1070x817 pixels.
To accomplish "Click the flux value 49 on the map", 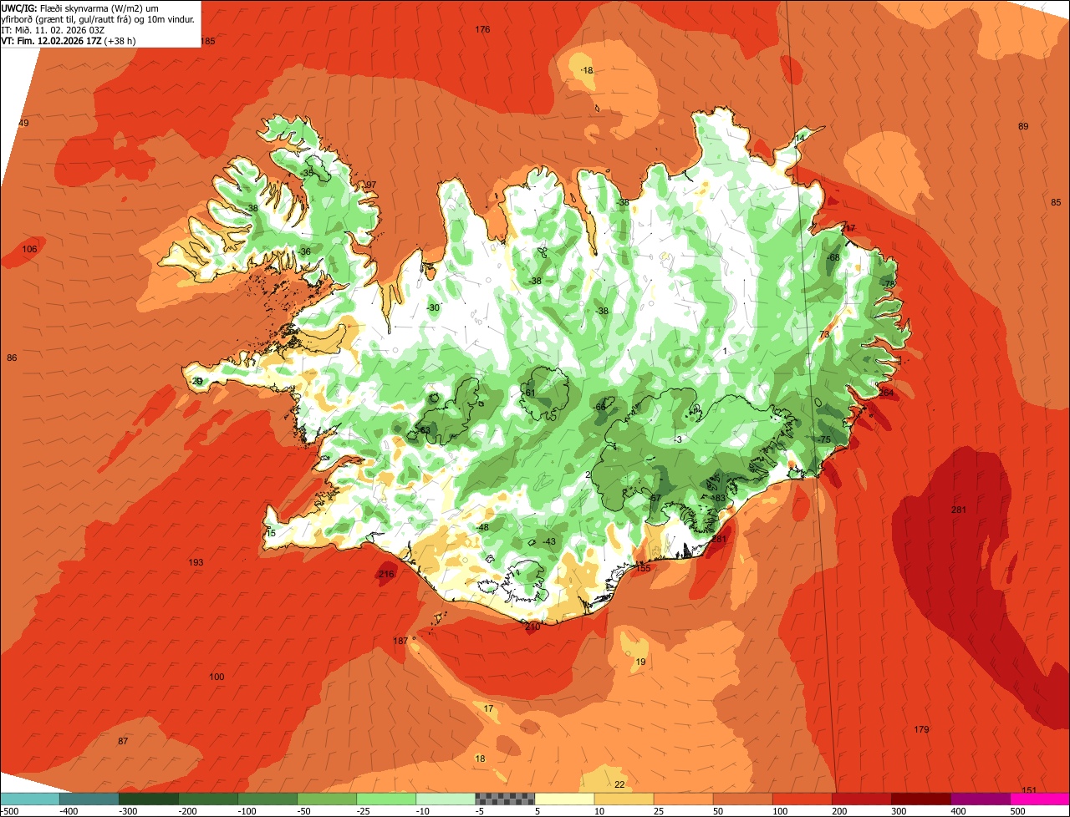I will coord(23,123).
